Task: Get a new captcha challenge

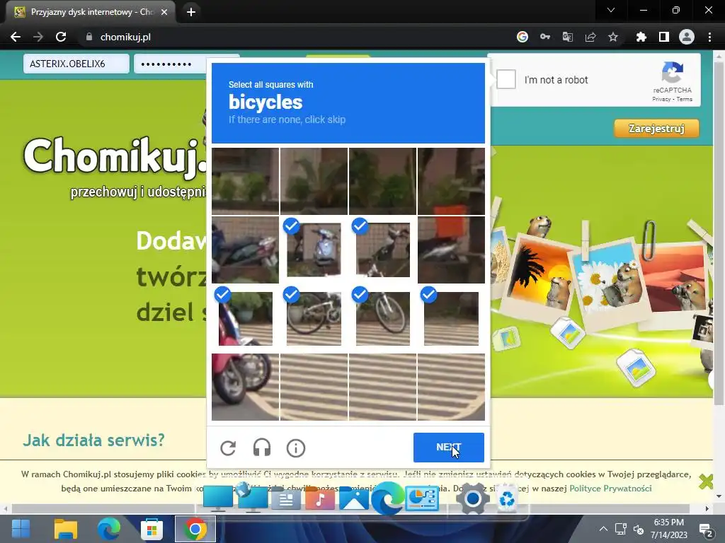Action: click(x=228, y=448)
